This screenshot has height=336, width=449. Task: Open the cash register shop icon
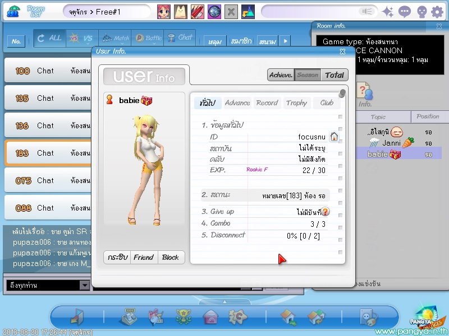tap(128, 316)
